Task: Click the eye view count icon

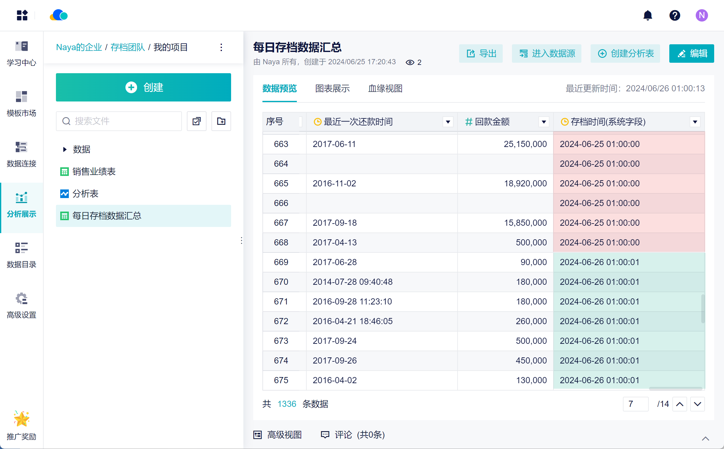Action: (x=410, y=62)
